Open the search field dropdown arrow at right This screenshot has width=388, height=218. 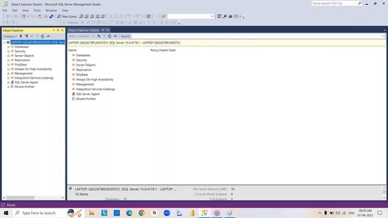tap(383, 36)
